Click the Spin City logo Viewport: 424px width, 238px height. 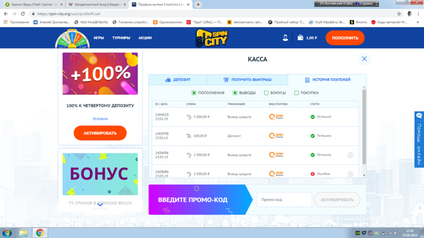(x=212, y=38)
